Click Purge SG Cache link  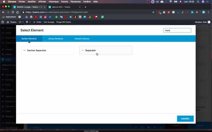click(64, 22)
